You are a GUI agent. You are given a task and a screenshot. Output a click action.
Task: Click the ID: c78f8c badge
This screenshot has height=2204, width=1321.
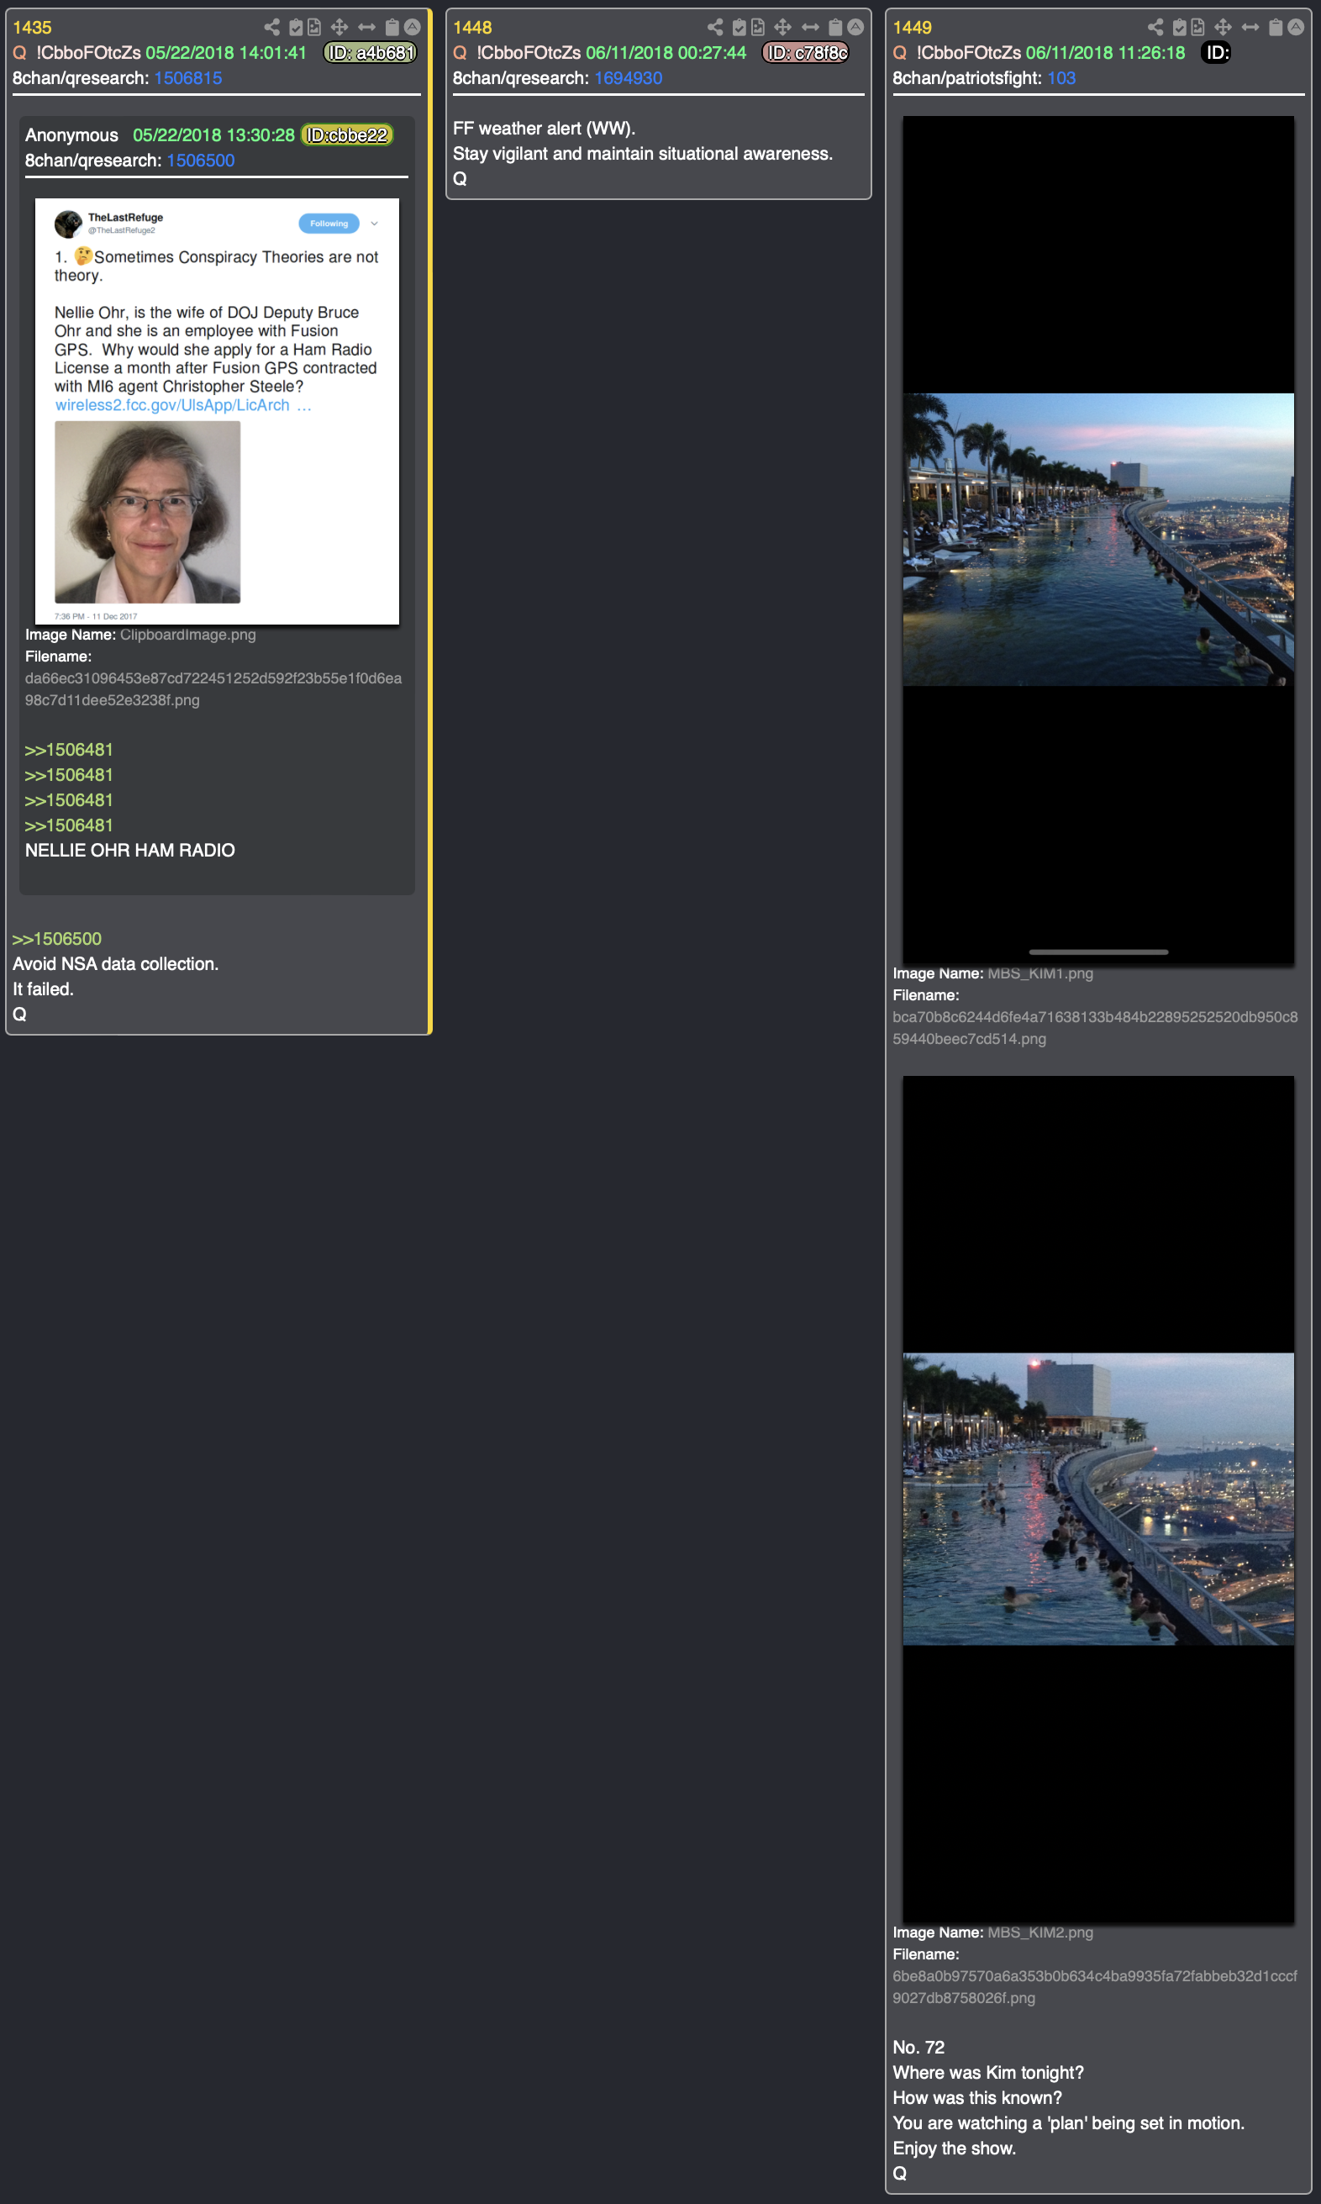tap(806, 54)
